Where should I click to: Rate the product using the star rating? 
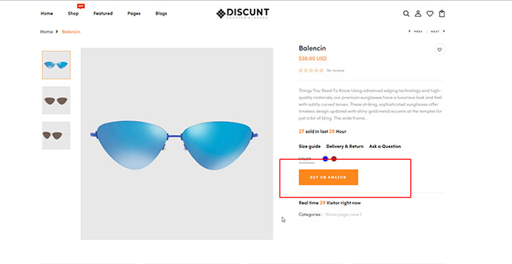(x=311, y=70)
